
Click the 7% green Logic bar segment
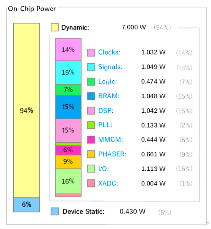pyautogui.click(x=68, y=90)
